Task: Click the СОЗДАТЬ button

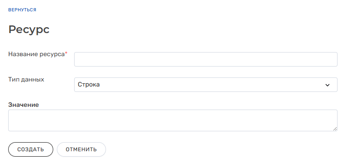Action: tap(30, 149)
